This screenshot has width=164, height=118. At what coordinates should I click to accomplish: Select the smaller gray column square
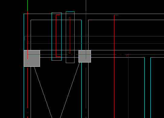(x=85, y=56)
